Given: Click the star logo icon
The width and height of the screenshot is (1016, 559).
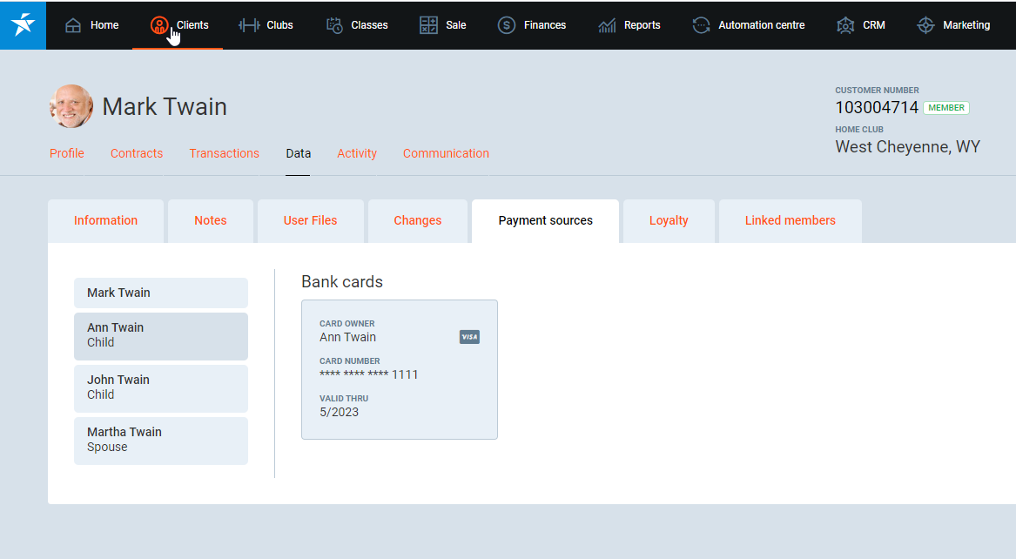Looking at the screenshot, I should tap(23, 25).
